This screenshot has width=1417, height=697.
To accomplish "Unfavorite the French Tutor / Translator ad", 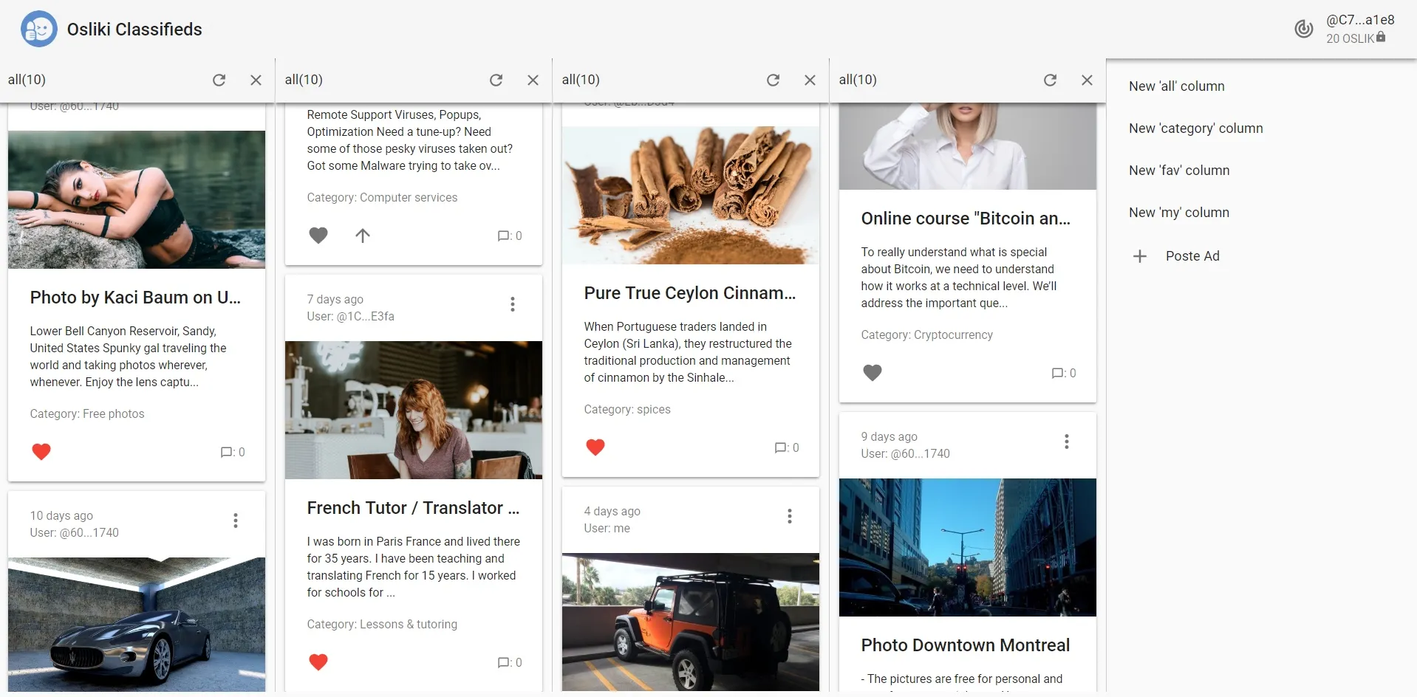I will 318,662.
